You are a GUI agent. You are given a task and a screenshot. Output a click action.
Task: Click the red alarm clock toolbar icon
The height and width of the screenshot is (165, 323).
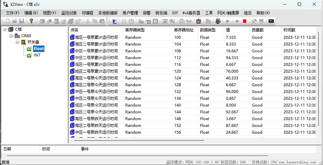(x=198, y=21)
